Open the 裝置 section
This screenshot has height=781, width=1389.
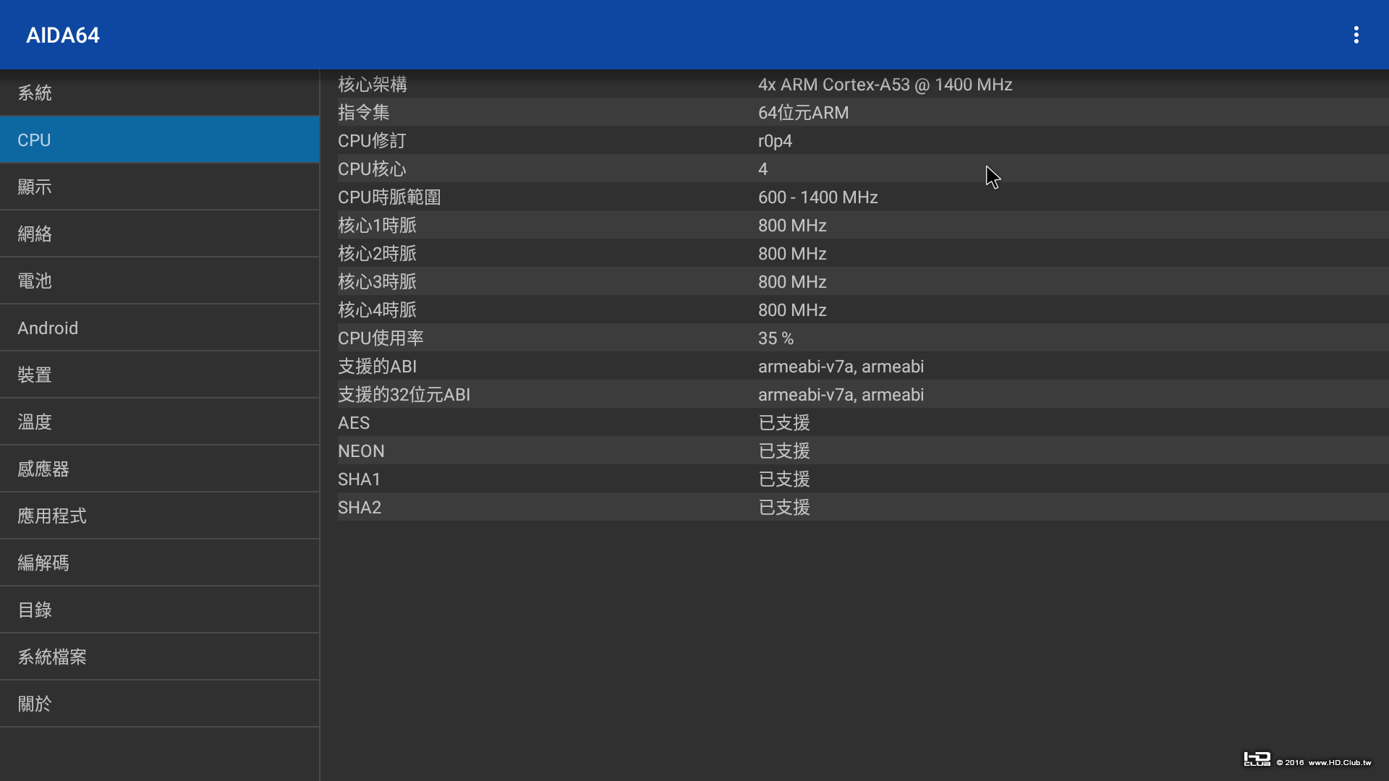click(159, 375)
